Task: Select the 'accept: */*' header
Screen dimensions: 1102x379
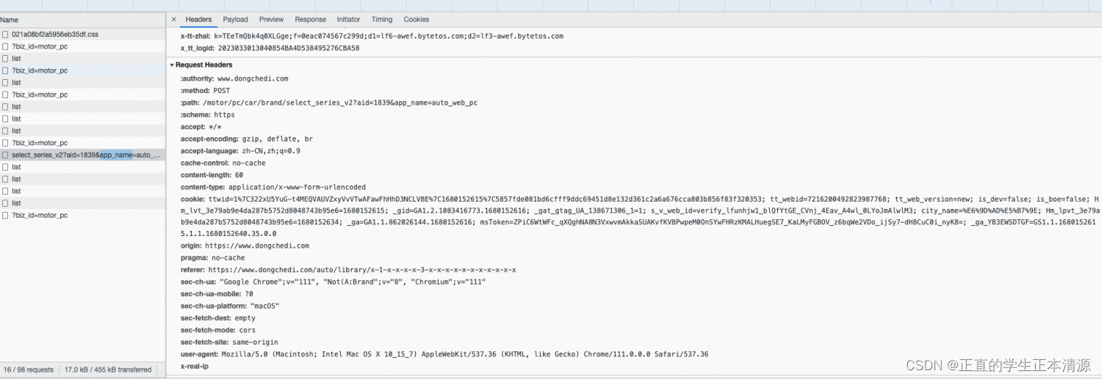Action: [x=201, y=127]
